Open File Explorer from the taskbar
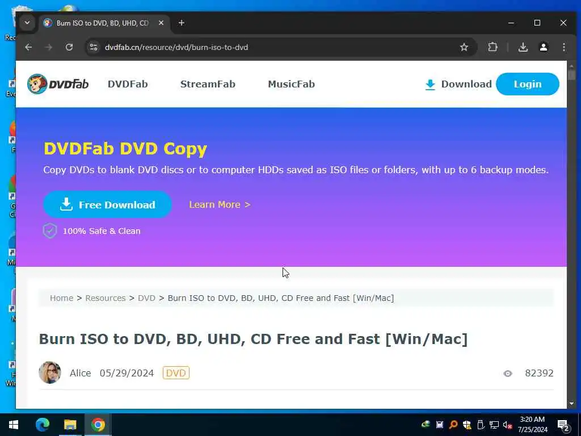 click(x=70, y=425)
